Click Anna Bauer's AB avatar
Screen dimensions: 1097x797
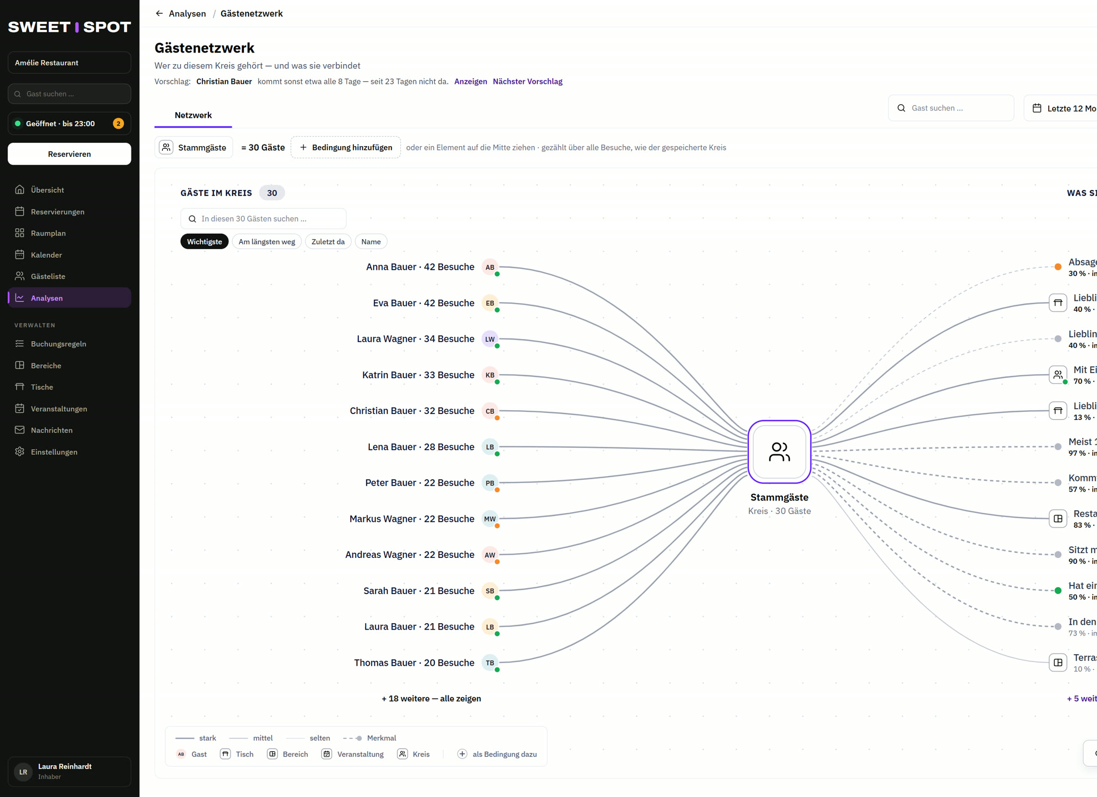[490, 267]
